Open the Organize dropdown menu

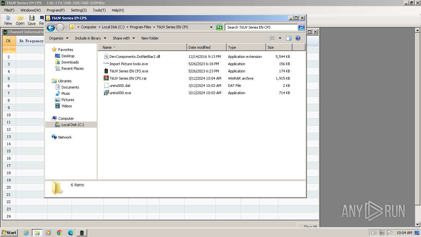59,38
